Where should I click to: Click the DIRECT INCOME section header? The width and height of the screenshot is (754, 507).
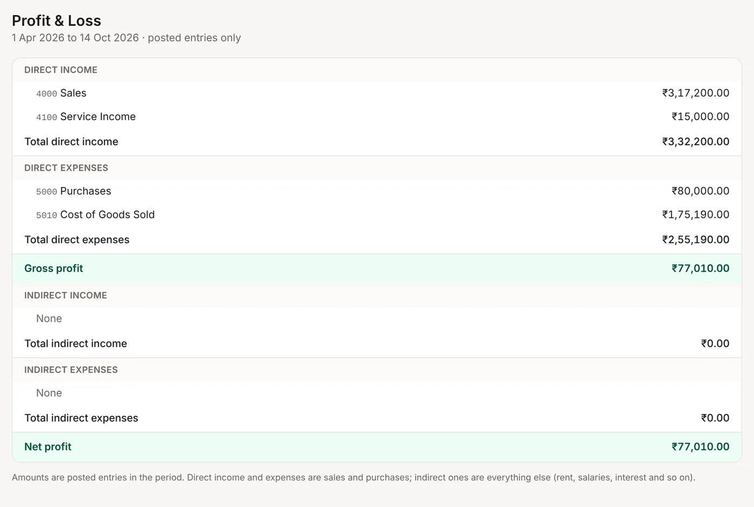point(61,70)
